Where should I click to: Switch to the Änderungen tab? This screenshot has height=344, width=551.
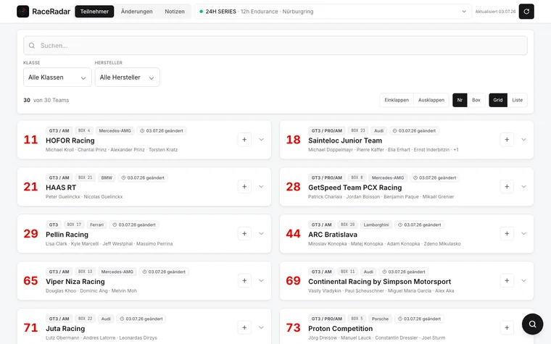(137, 12)
